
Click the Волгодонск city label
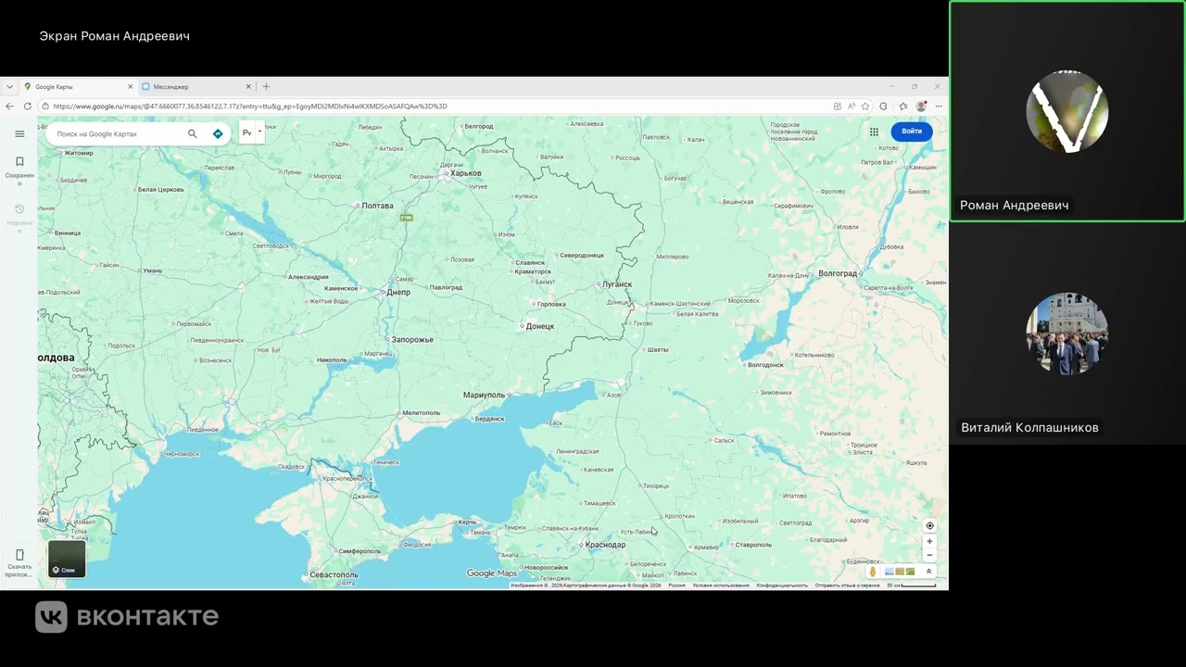tap(764, 365)
